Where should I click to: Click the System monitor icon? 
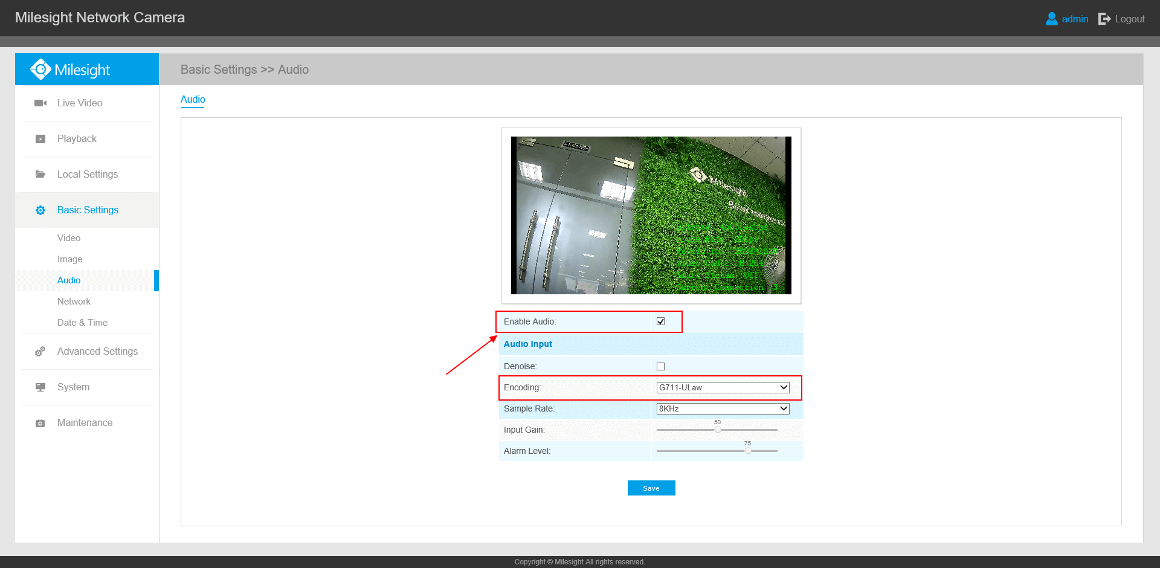point(40,387)
